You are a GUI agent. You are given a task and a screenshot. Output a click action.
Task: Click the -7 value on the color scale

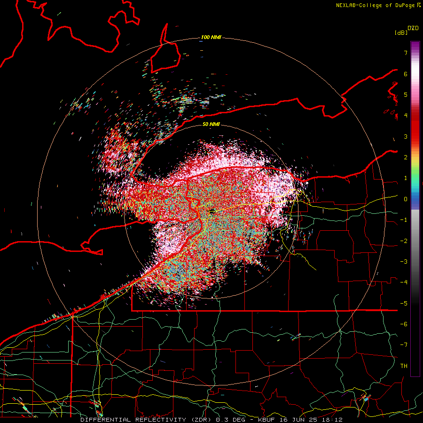pos(404,345)
